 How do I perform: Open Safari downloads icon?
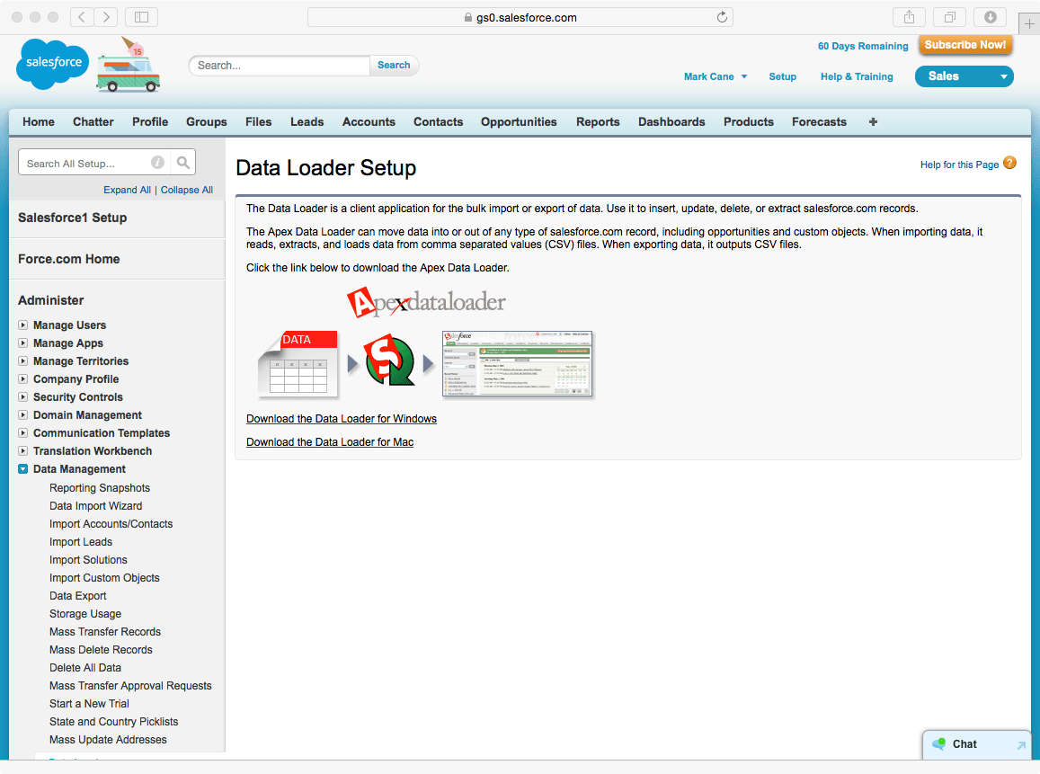[x=990, y=17]
